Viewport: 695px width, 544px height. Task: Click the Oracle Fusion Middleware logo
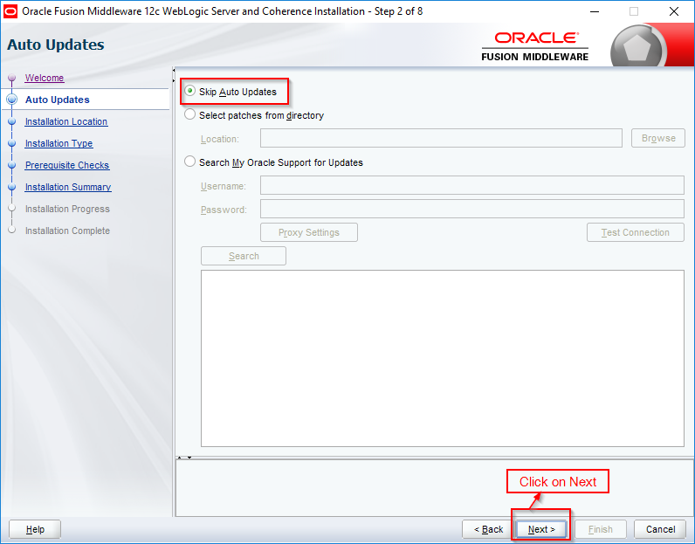(535, 46)
